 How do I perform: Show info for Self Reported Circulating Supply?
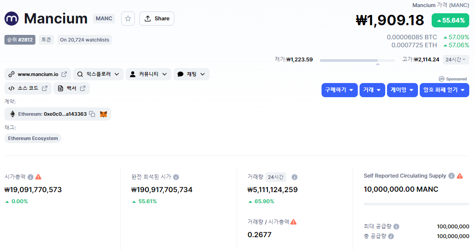coord(452,176)
